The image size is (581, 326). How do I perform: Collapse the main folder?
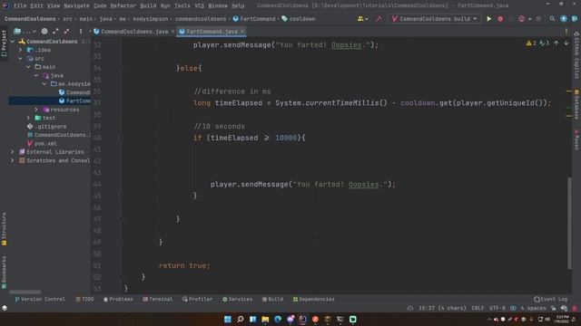(28, 67)
